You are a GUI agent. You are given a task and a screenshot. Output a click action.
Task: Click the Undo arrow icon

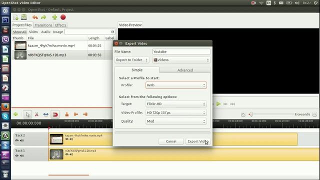35,17
